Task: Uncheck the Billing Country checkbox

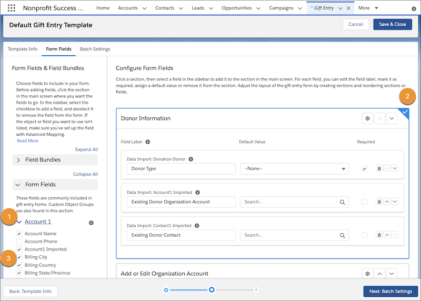Action: point(19,265)
